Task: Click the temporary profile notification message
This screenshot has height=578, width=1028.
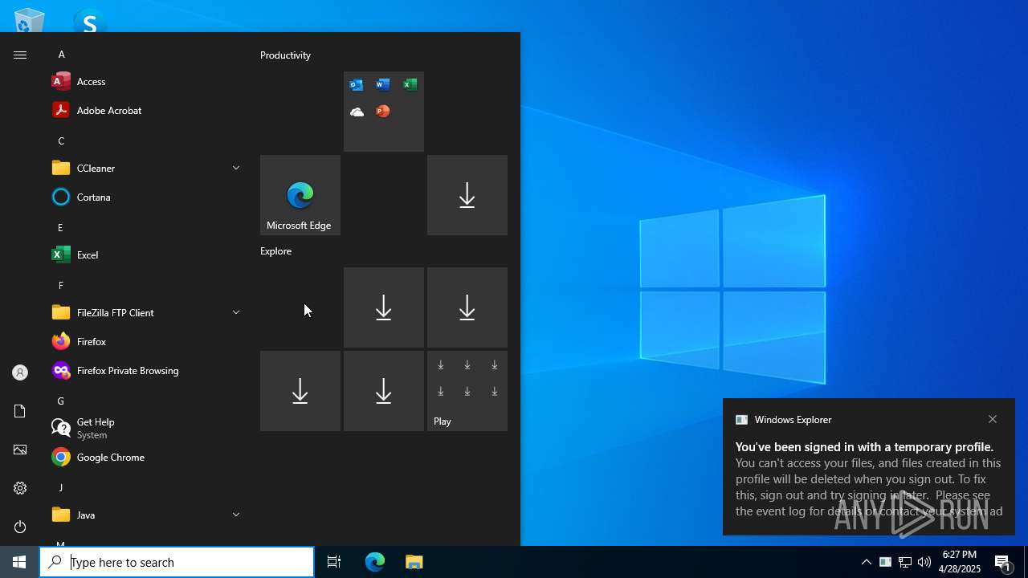Action: [x=869, y=479]
